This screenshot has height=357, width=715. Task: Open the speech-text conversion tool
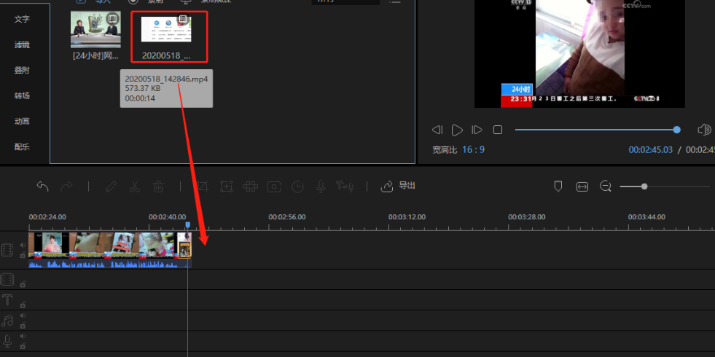pyautogui.click(x=345, y=186)
